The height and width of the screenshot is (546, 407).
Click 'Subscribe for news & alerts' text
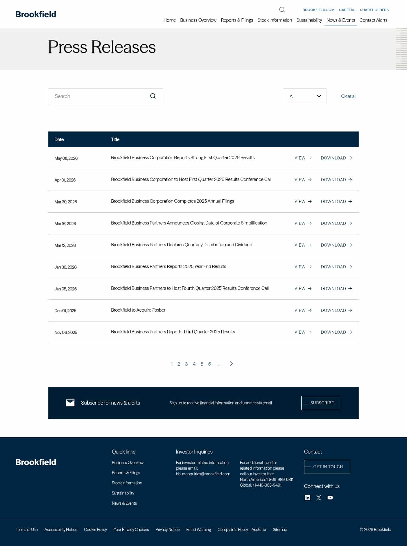[111, 403]
